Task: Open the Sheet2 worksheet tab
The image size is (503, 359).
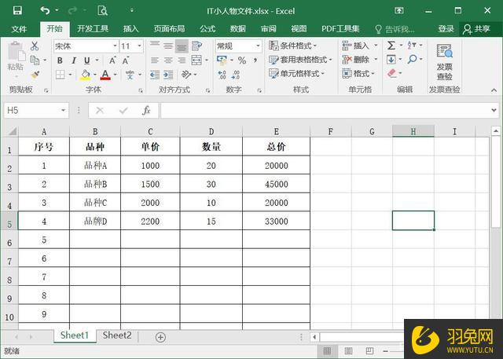Action: coord(117,335)
